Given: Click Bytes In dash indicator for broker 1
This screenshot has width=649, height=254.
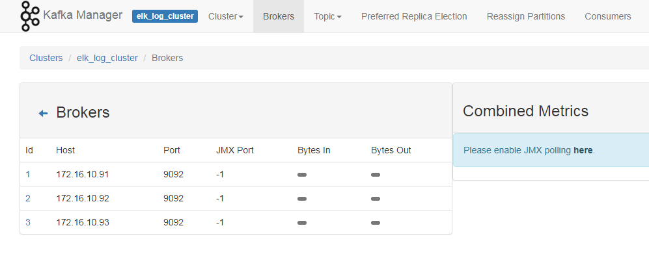Looking at the screenshot, I should coord(302,175).
